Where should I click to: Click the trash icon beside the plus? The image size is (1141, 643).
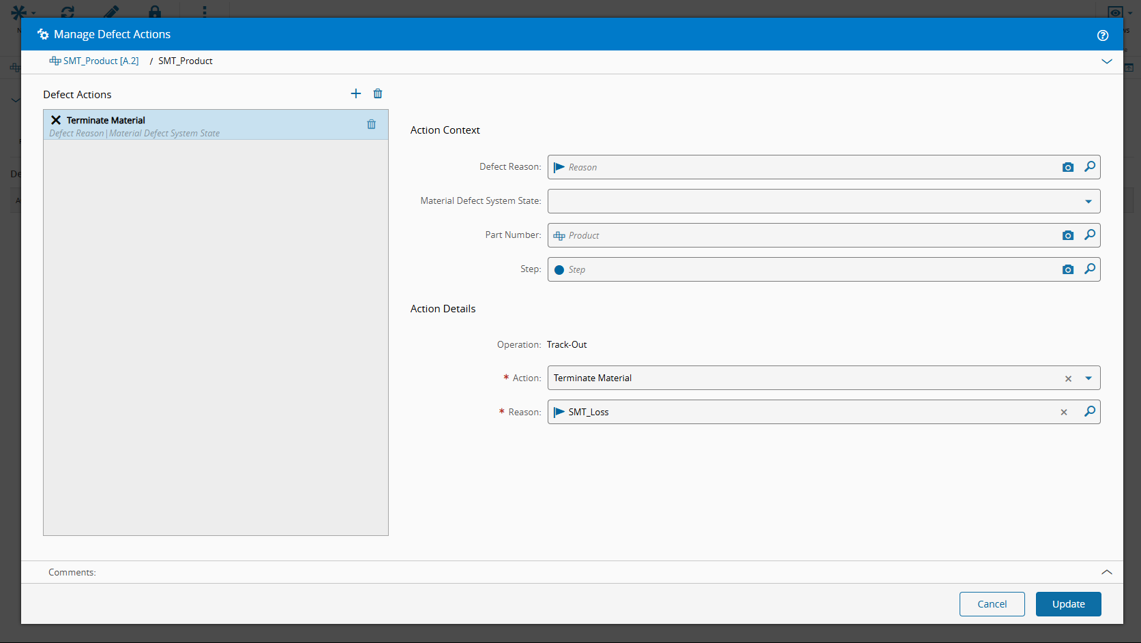click(x=378, y=93)
